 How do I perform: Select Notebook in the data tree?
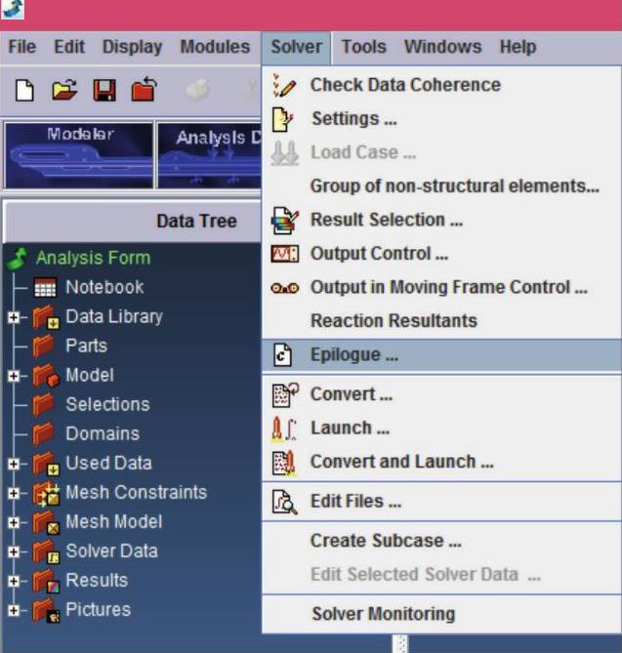(104, 287)
